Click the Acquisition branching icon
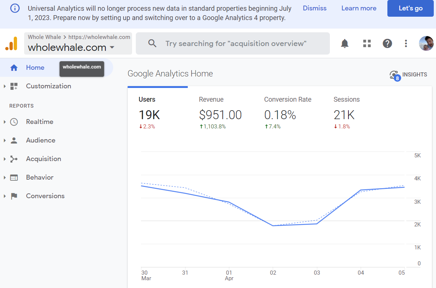Screen dimensions: 436x288 coord(14,159)
